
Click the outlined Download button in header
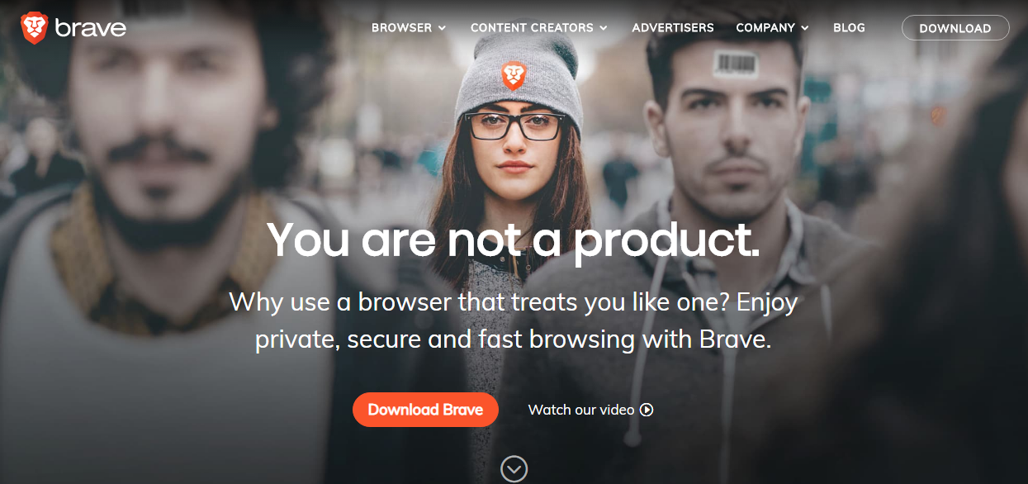[x=955, y=28]
